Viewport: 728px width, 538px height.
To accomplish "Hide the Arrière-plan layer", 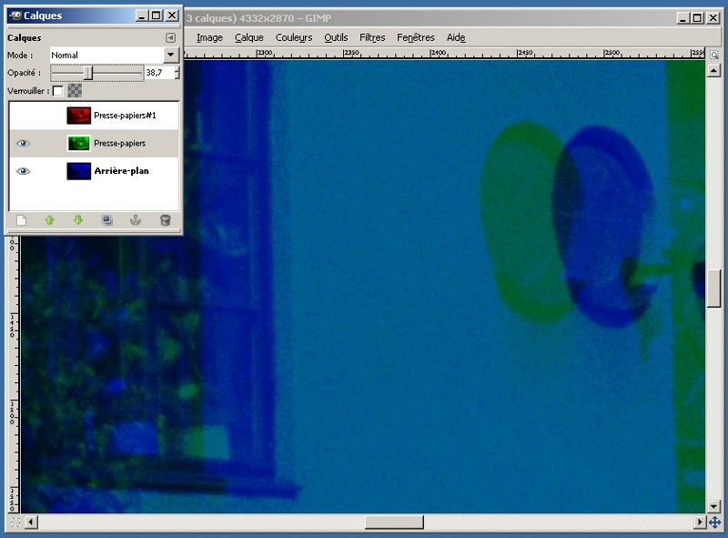I will 23,170.
